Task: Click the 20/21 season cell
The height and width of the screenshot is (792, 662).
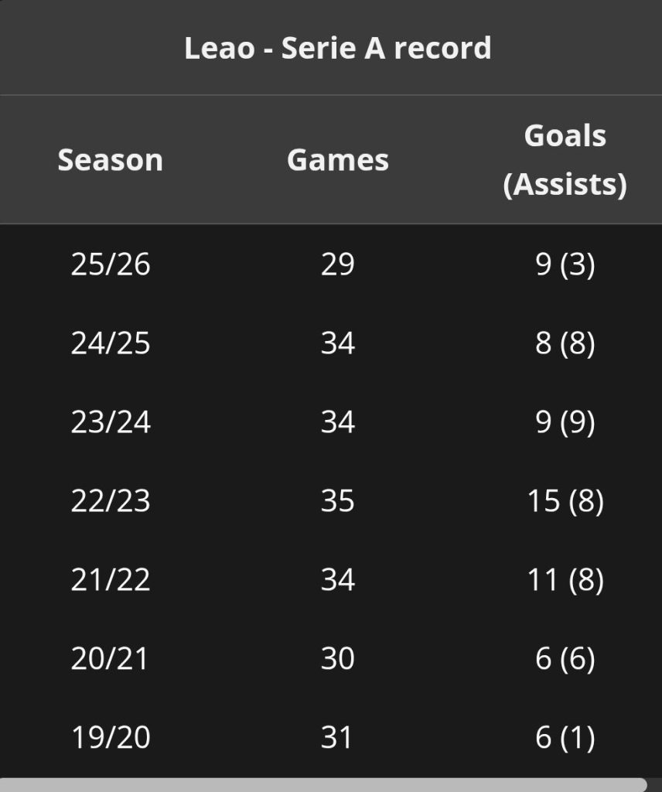Action: tap(110, 658)
